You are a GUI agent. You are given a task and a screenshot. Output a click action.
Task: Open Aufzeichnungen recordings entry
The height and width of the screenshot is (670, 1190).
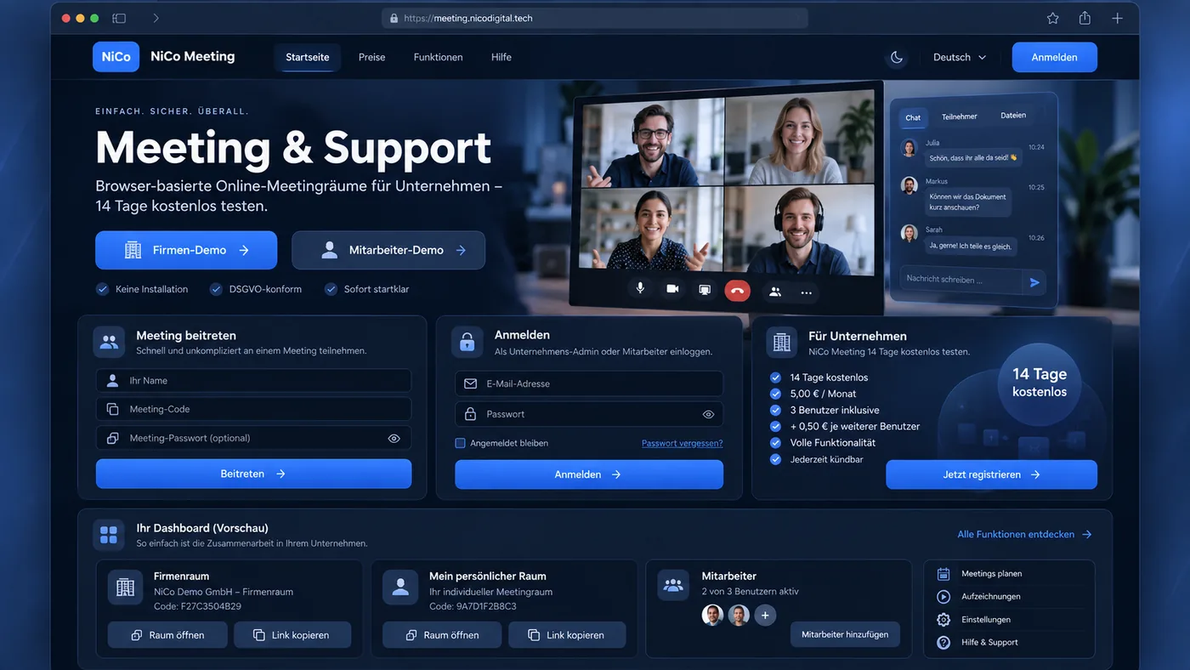pyautogui.click(x=1010, y=597)
